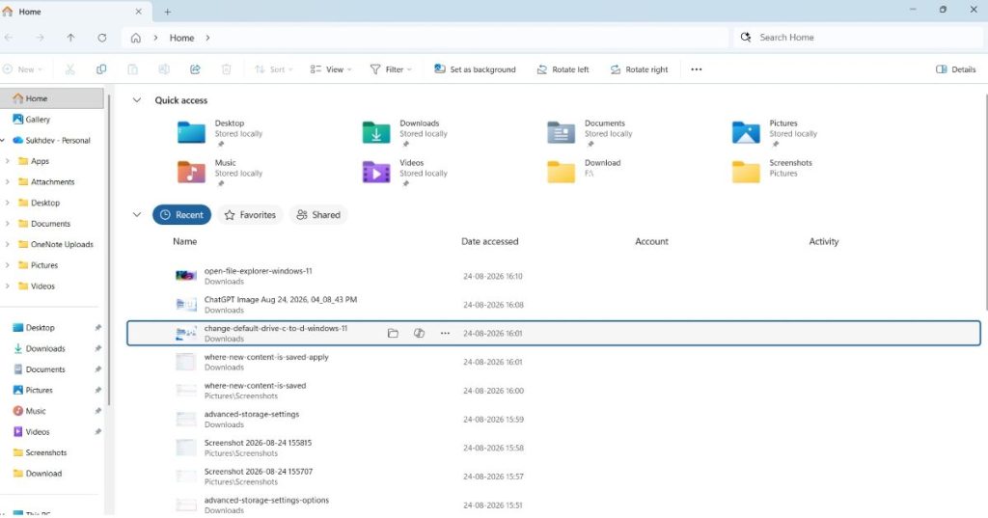Select Sukhdev - Personal OneDrive entry
This screenshot has width=988, height=518.
point(52,140)
